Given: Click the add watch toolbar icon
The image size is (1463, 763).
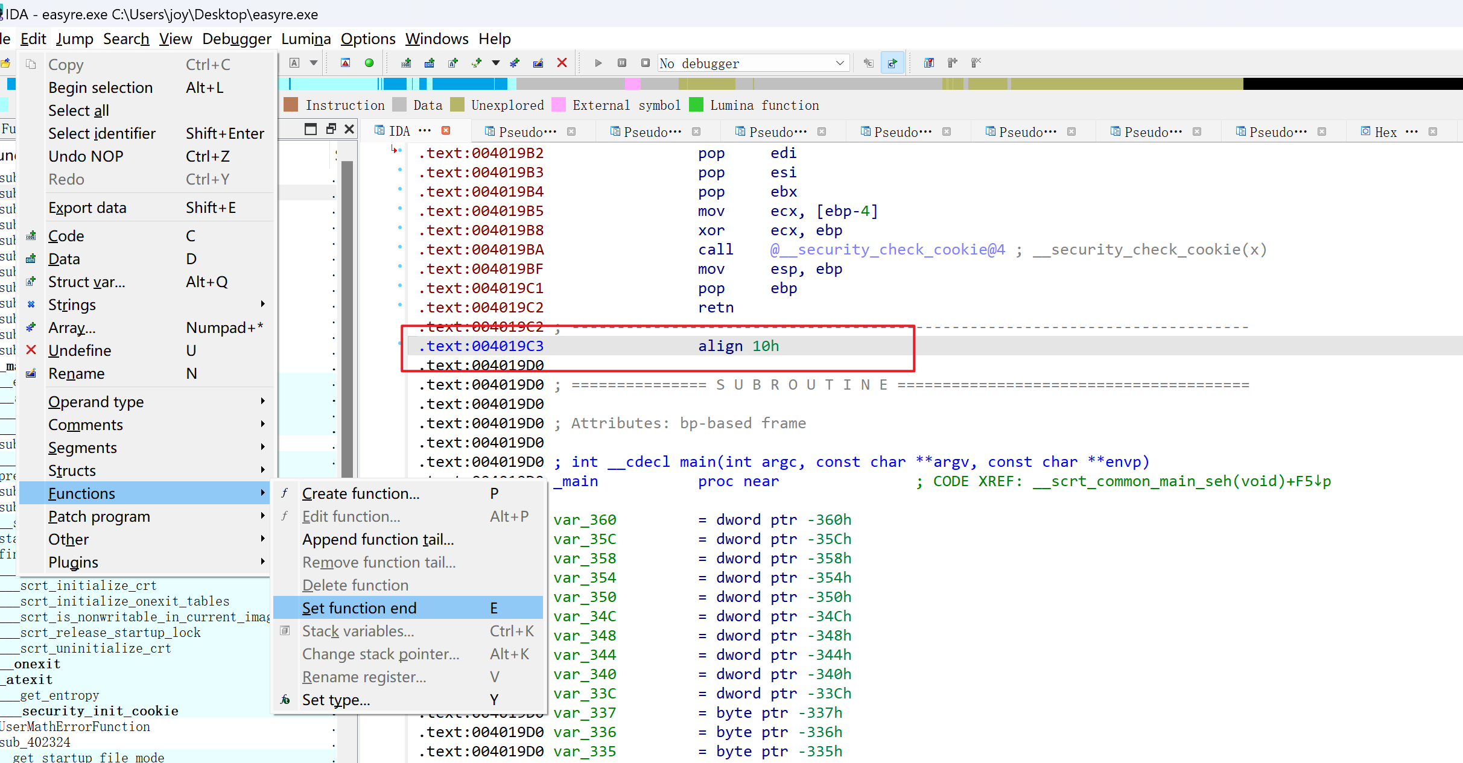Looking at the screenshot, I should tap(953, 63).
